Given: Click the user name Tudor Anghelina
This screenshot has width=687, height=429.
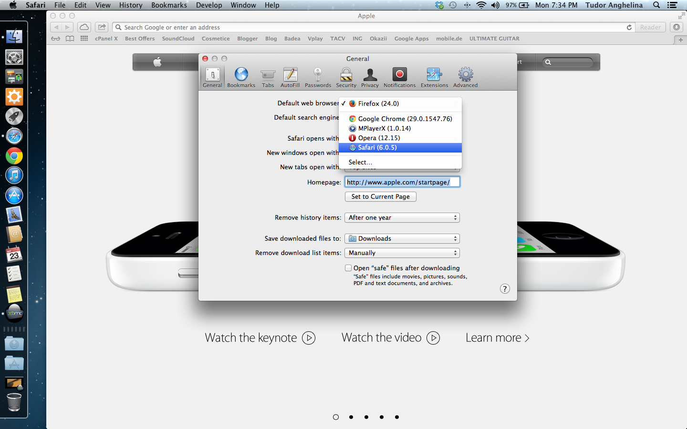Looking at the screenshot, I should click(614, 5).
